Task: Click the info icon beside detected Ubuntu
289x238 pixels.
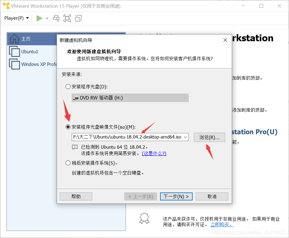Action: click(75, 147)
